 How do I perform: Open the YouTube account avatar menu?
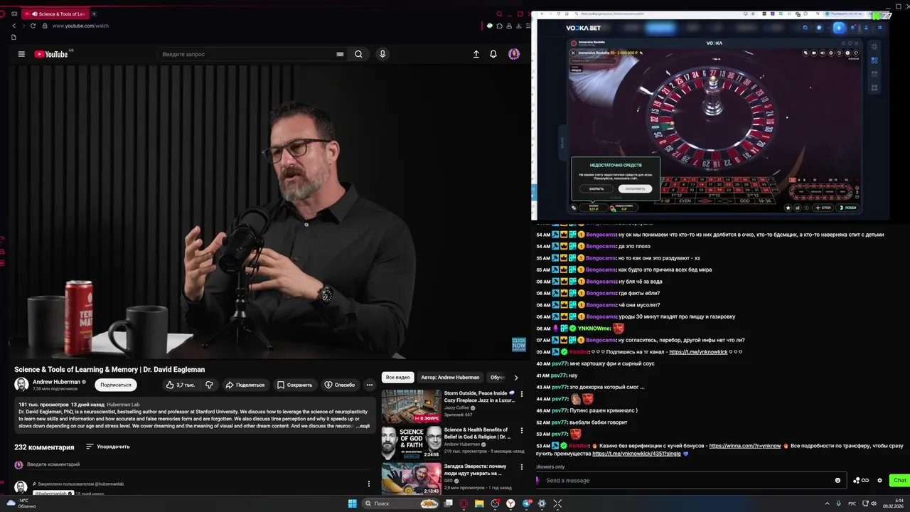click(x=514, y=54)
